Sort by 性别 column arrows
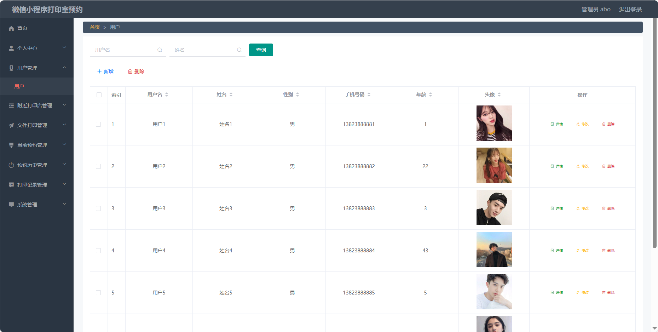The height and width of the screenshot is (332, 658). (x=298, y=95)
